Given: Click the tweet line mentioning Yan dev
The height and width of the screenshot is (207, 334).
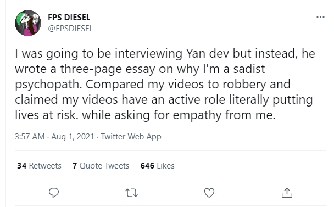Looking at the screenshot, I should click(165, 53).
